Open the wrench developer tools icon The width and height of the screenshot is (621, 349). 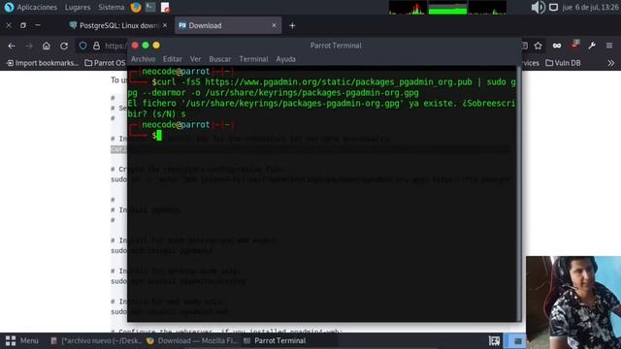coord(592,46)
